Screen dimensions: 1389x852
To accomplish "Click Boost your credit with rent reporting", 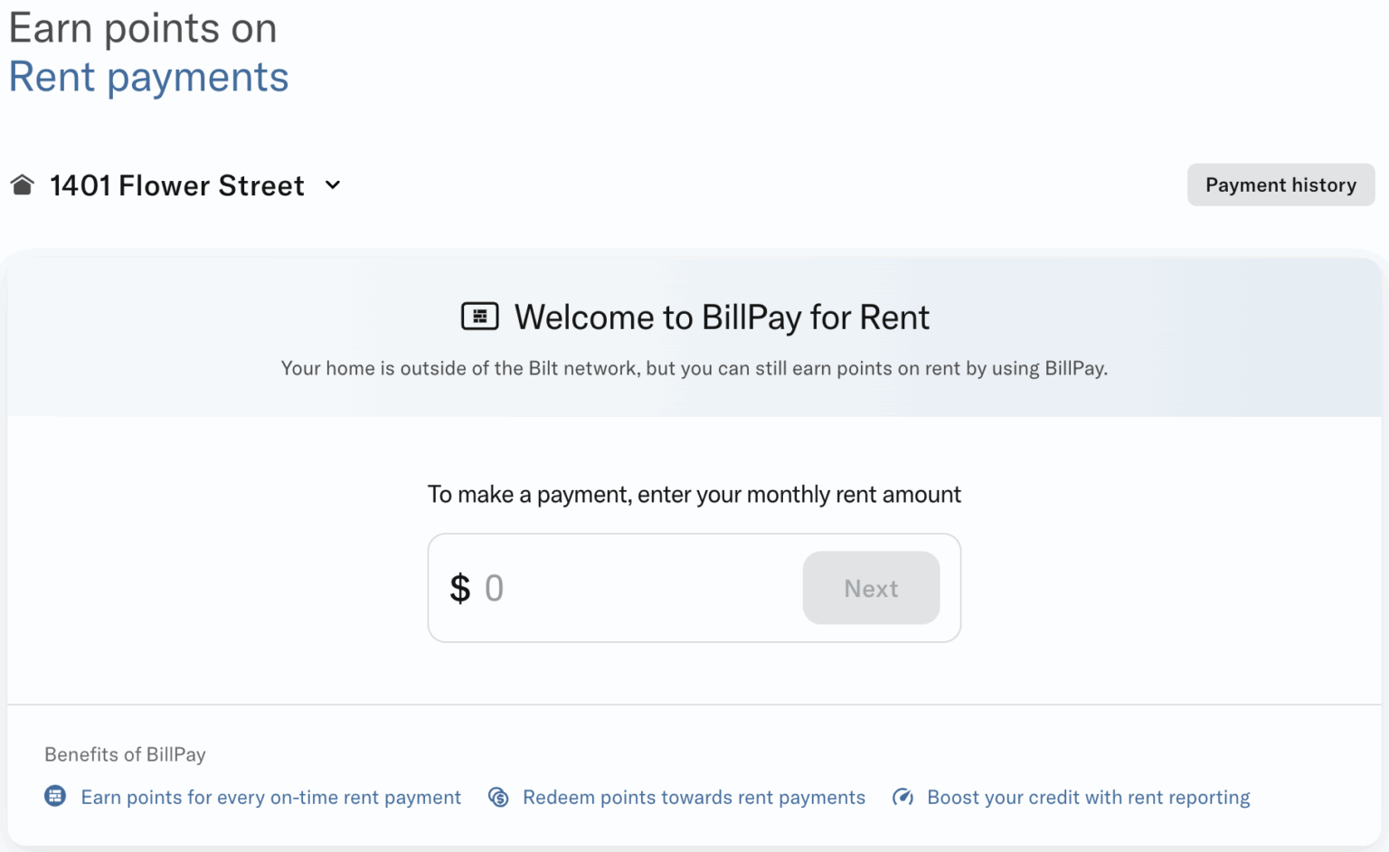I will tap(1088, 797).
